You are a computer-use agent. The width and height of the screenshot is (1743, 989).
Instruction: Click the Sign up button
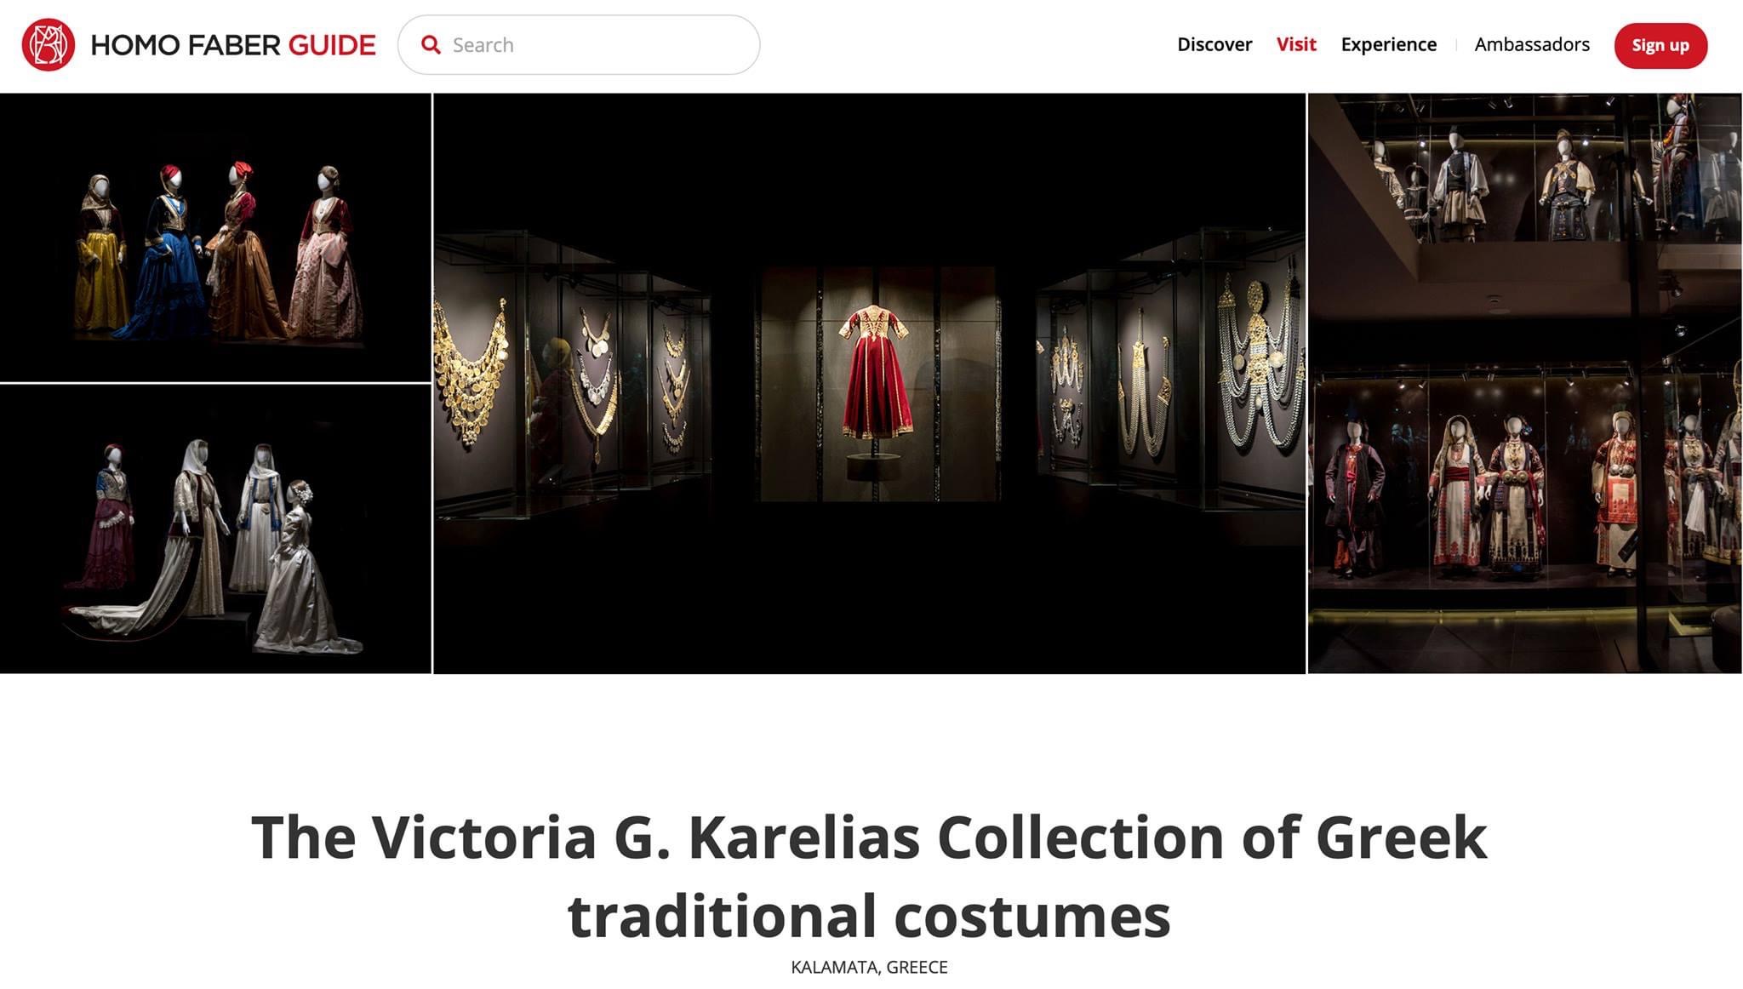1660,46
